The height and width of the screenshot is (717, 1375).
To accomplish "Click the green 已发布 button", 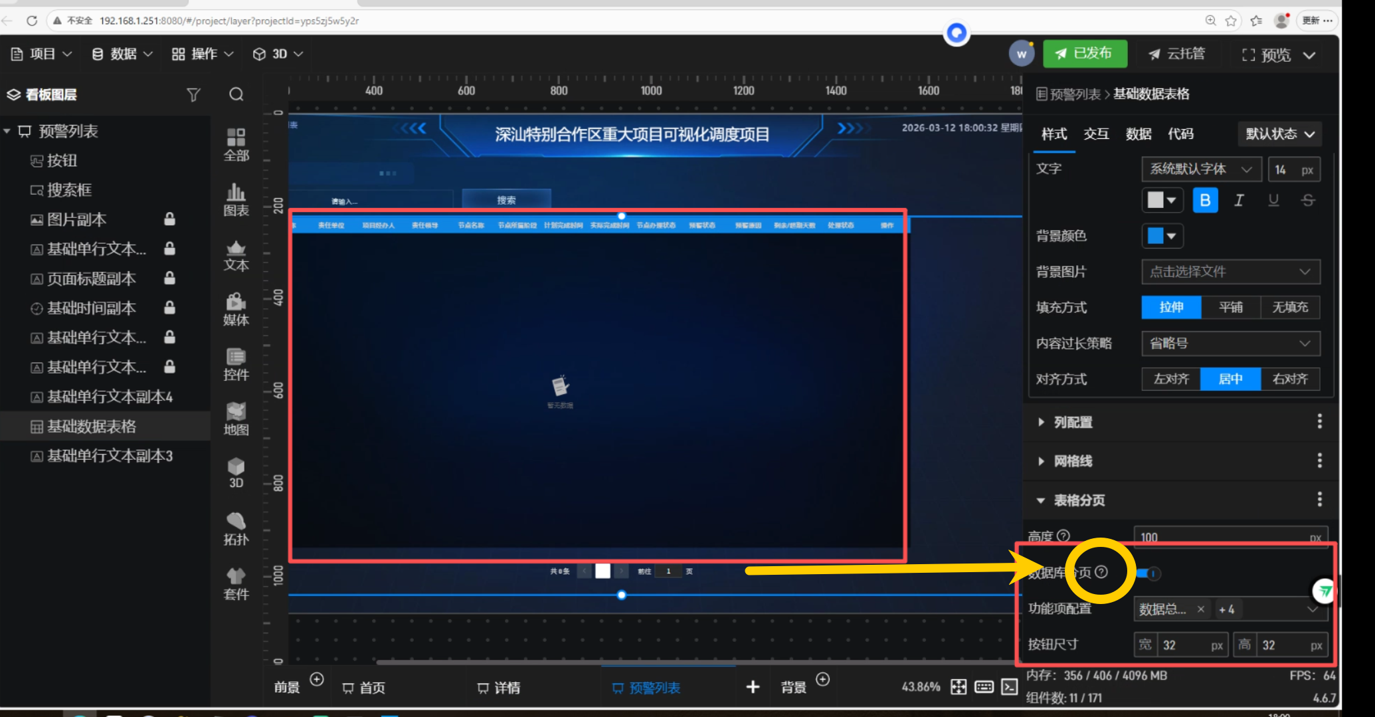I will click(1085, 54).
